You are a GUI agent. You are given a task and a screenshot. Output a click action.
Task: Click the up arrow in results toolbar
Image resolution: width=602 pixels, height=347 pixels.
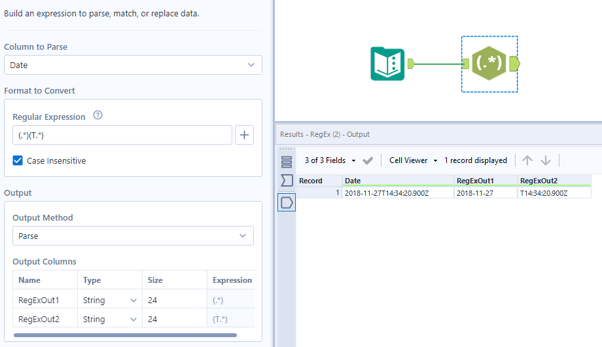[527, 160]
